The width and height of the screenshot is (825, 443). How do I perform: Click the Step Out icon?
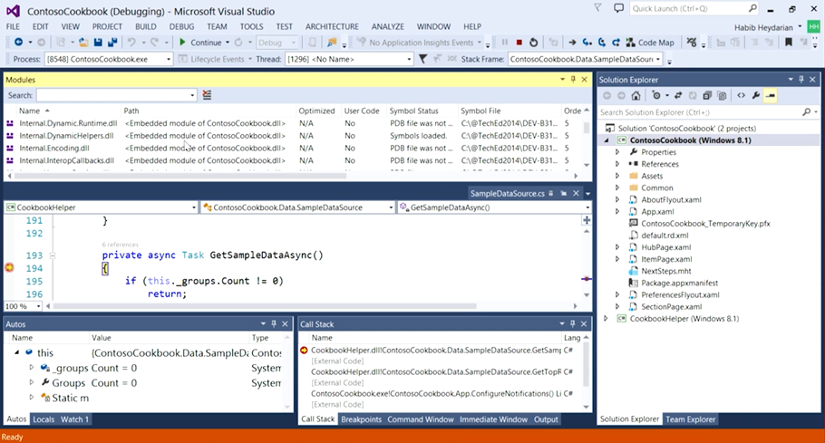pos(616,43)
